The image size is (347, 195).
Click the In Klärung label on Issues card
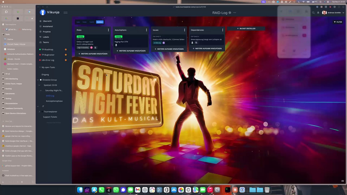coord(157,43)
